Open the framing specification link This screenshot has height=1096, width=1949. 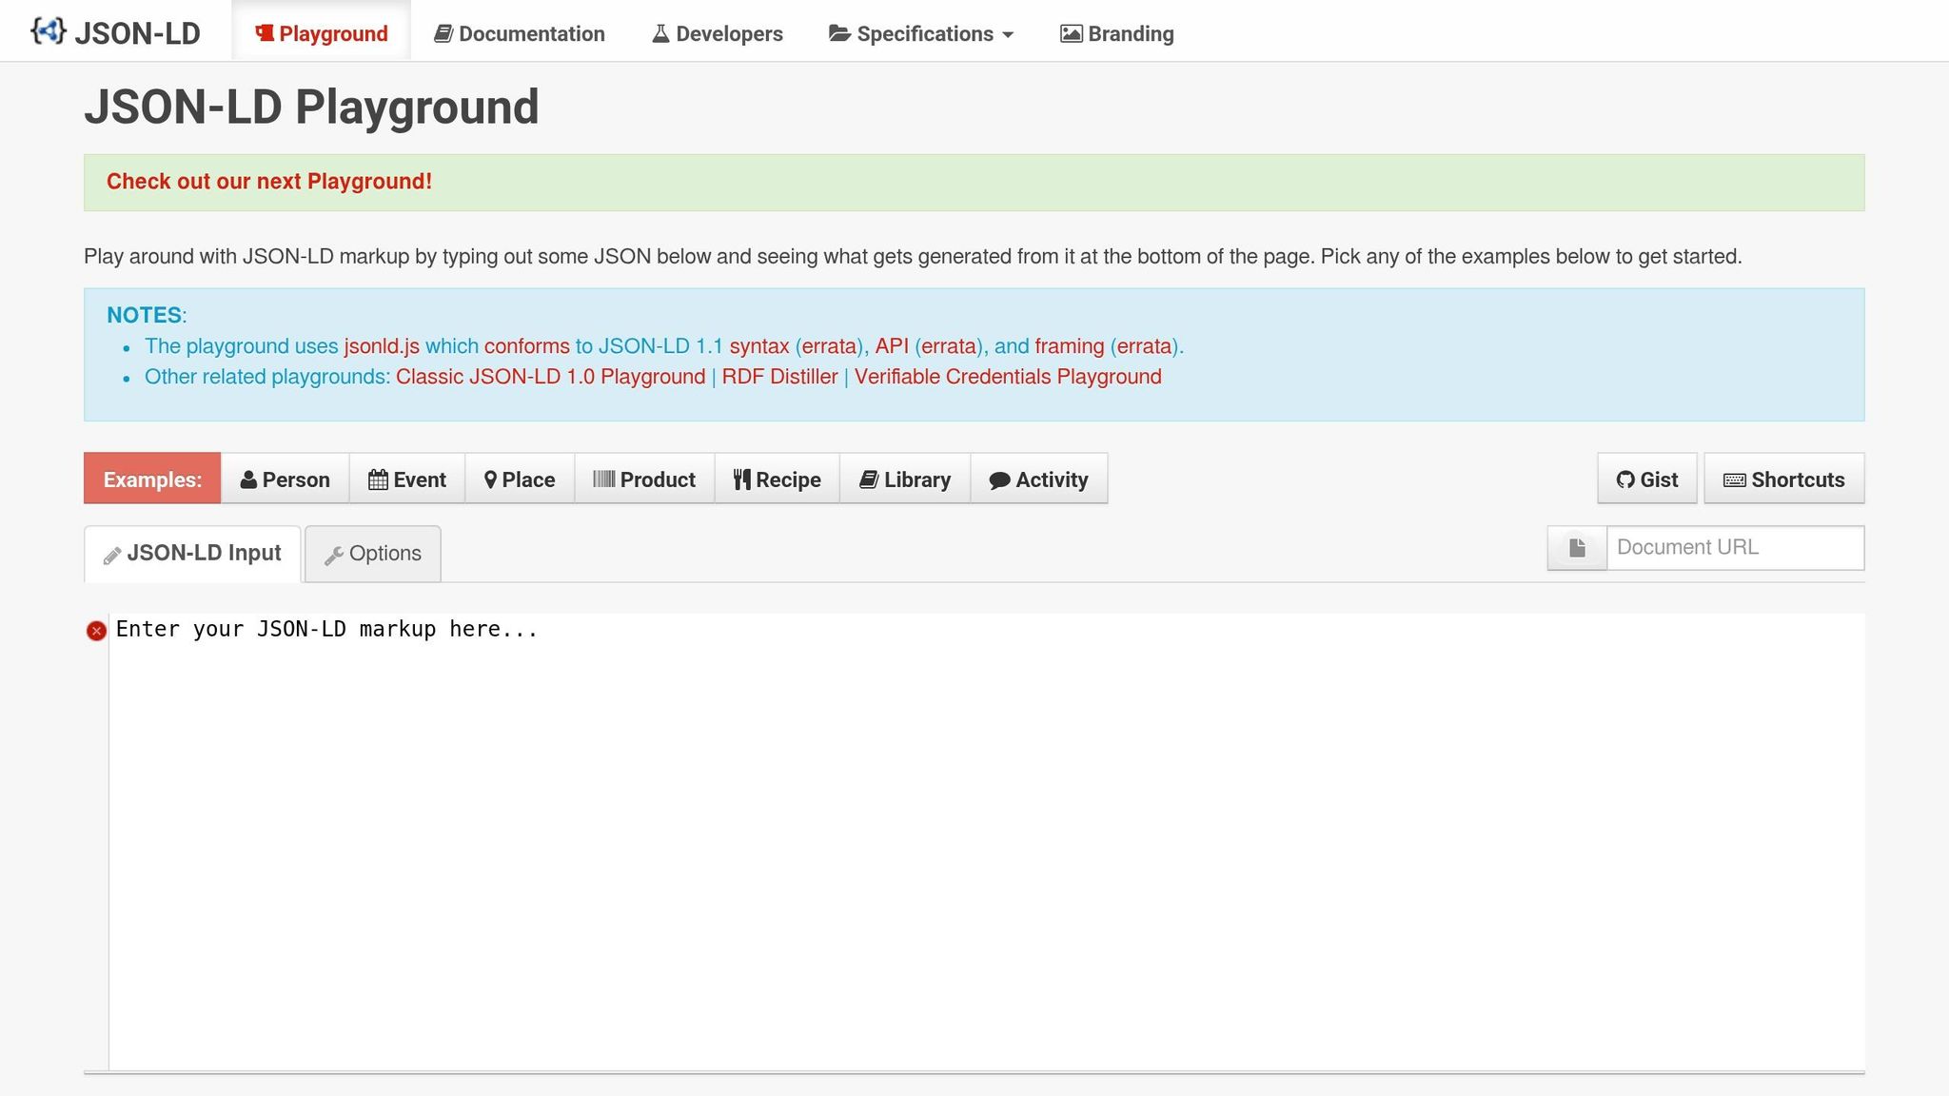click(x=1070, y=346)
